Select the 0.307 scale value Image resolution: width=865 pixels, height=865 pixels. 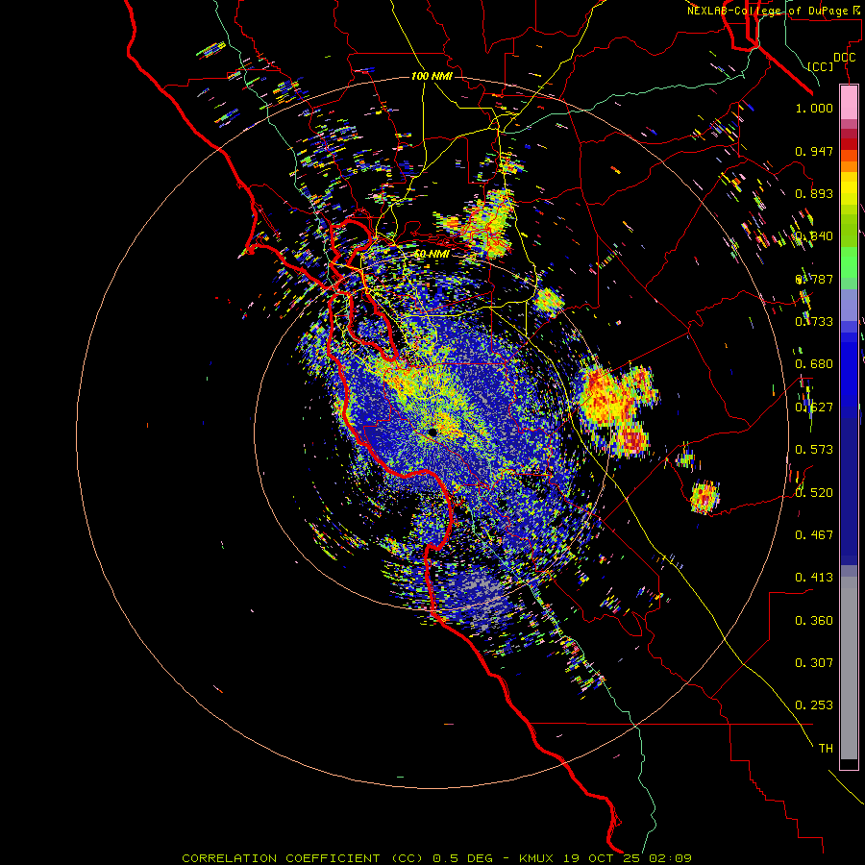tap(814, 663)
